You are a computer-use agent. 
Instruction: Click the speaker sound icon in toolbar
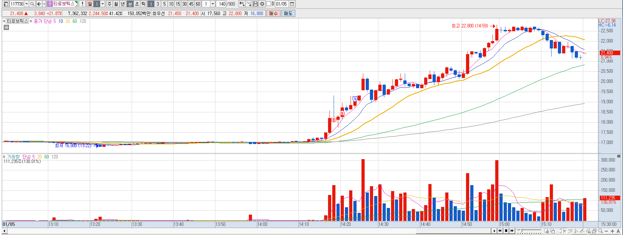(39, 4)
